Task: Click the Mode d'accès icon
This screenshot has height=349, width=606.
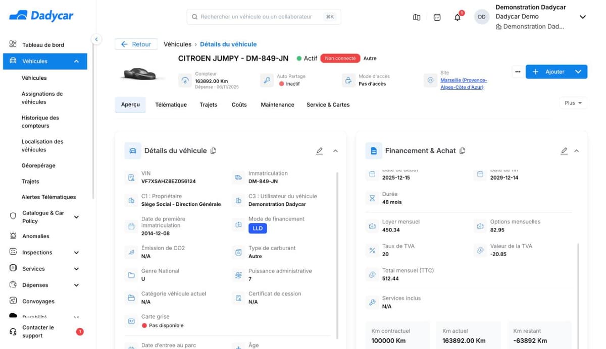Action: click(348, 80)
